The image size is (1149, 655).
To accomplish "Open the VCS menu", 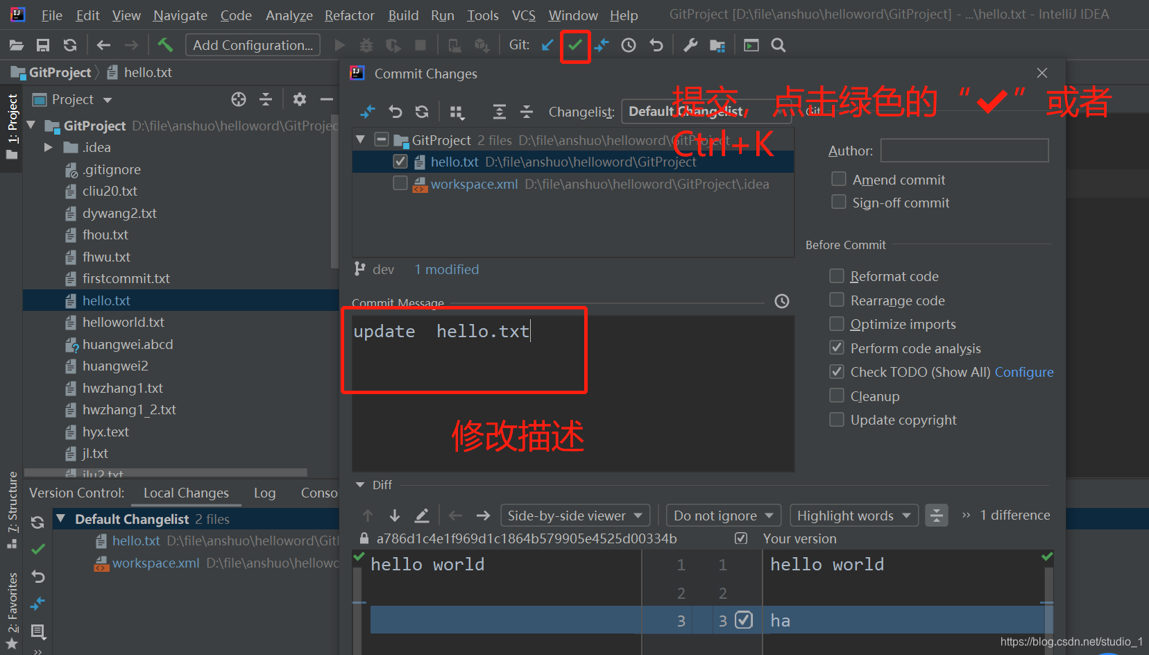I will [523, 15].
